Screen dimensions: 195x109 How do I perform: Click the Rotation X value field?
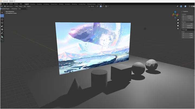(x=188, y=24)
